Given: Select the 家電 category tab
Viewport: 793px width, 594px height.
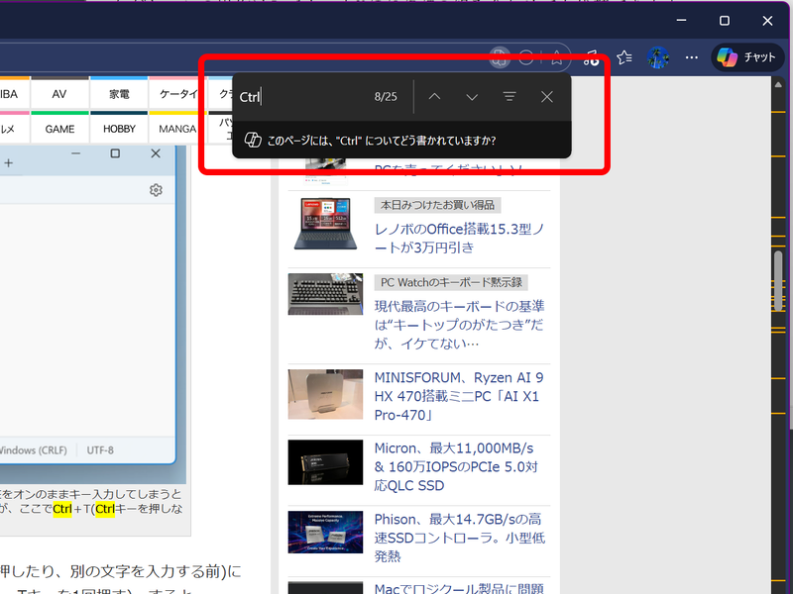Looking at the screenshot, I should (118, 93).
